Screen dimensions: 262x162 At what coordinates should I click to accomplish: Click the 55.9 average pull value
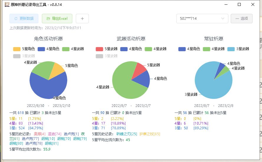tap(47, 149)
